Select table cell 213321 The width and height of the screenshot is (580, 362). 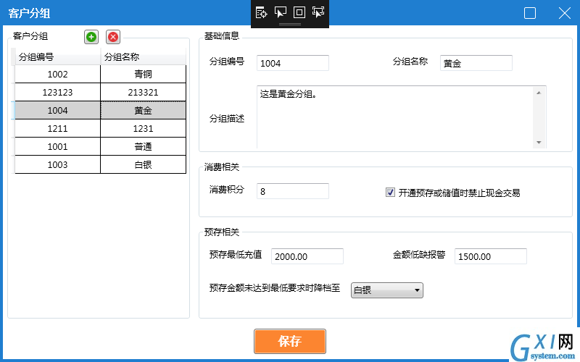(x=143, y=93)
